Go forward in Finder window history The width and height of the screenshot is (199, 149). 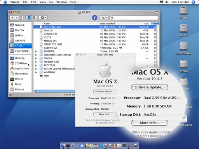click(x=17, y=17)
